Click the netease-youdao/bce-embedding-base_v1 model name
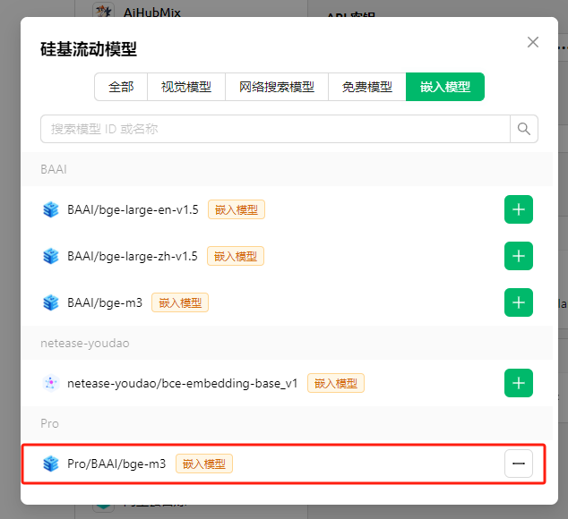 (x=183, y=383)
